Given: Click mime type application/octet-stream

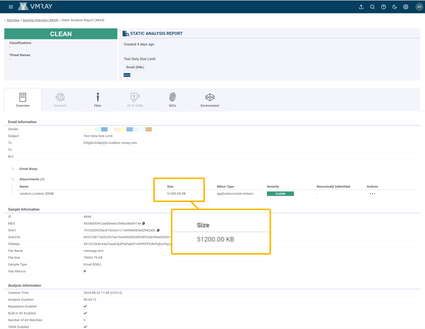Looking at the screenshot, I should click(235, 194).
